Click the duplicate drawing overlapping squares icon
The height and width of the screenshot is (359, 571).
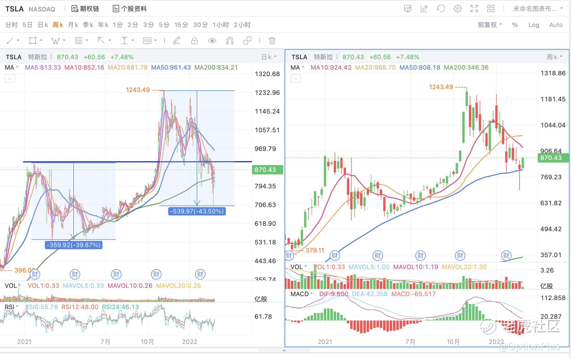(x=247, y=41)
